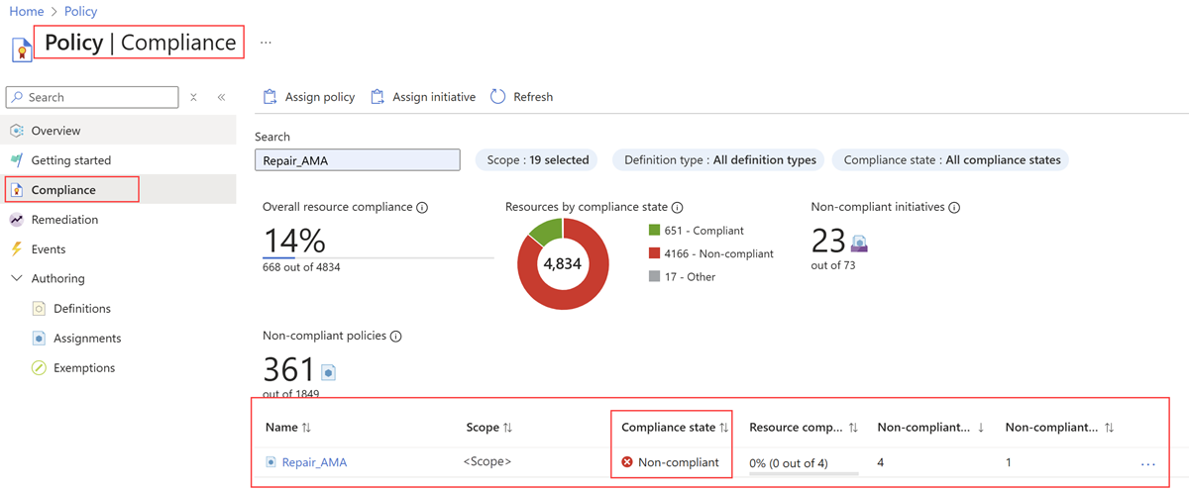
Task: Open the ellipsis menu next to Policy title
Action: (x=266, y=44)
